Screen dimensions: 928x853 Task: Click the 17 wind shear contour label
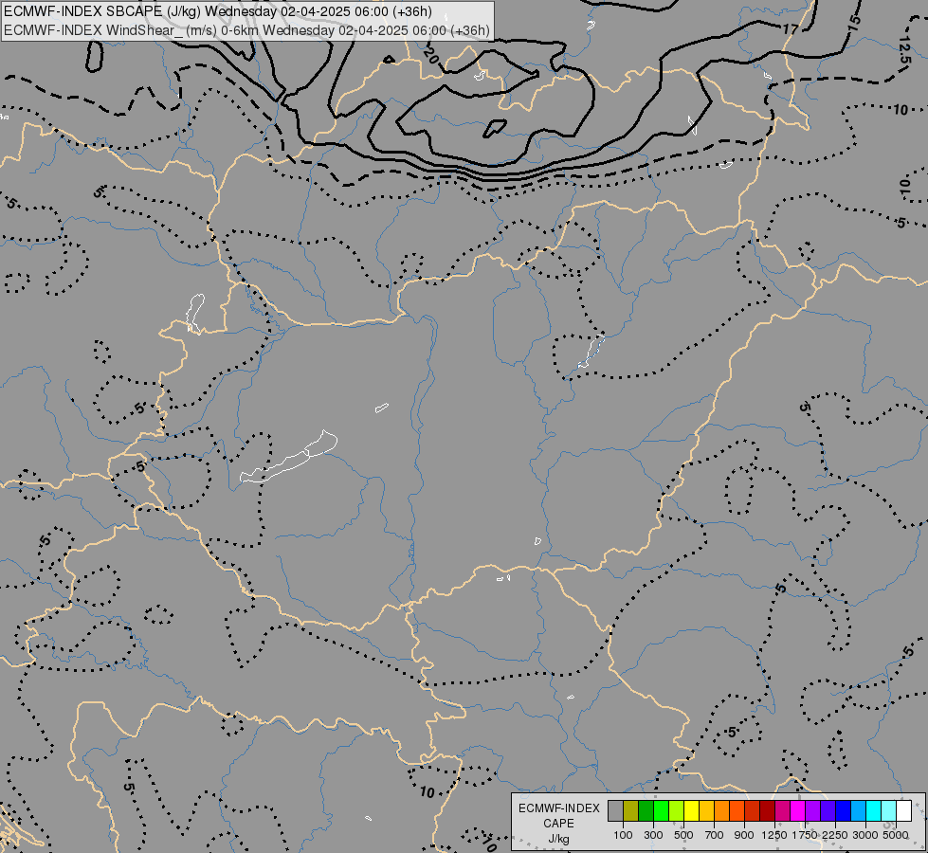[x=791, y=29]
